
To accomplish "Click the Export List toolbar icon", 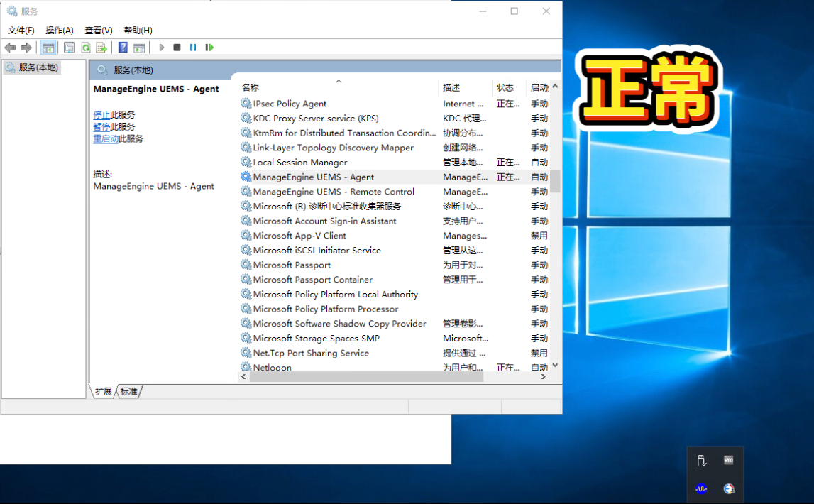I will (x=101, y=48).
